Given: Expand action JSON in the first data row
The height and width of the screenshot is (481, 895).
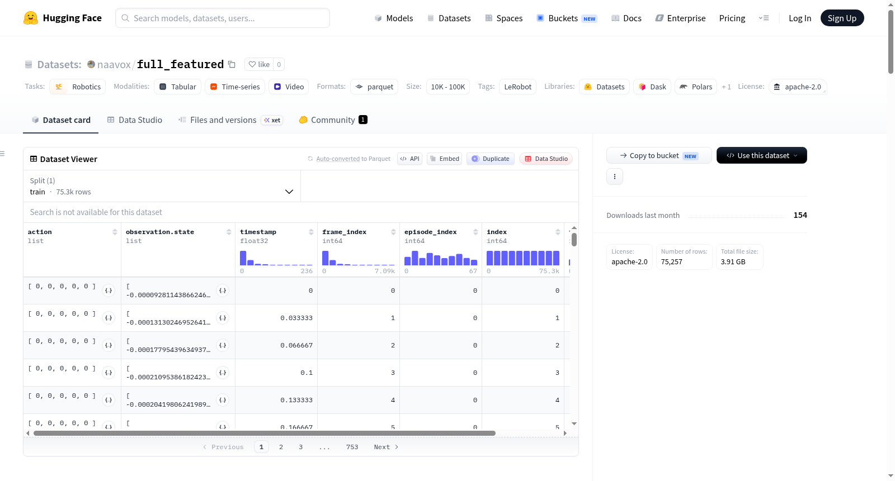Looking at the screenshot, I should tap(109, 290).
